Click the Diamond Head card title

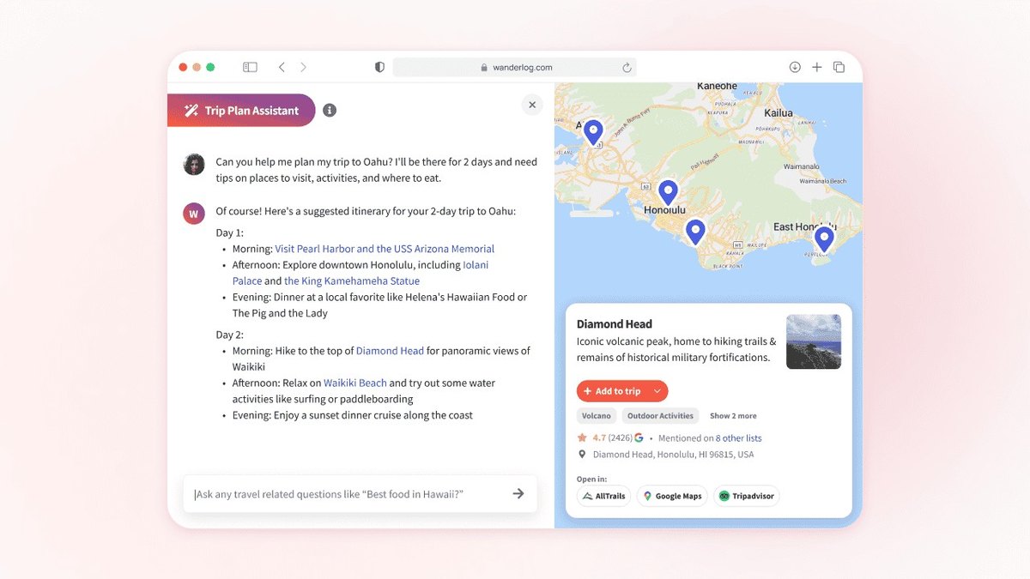615,324
